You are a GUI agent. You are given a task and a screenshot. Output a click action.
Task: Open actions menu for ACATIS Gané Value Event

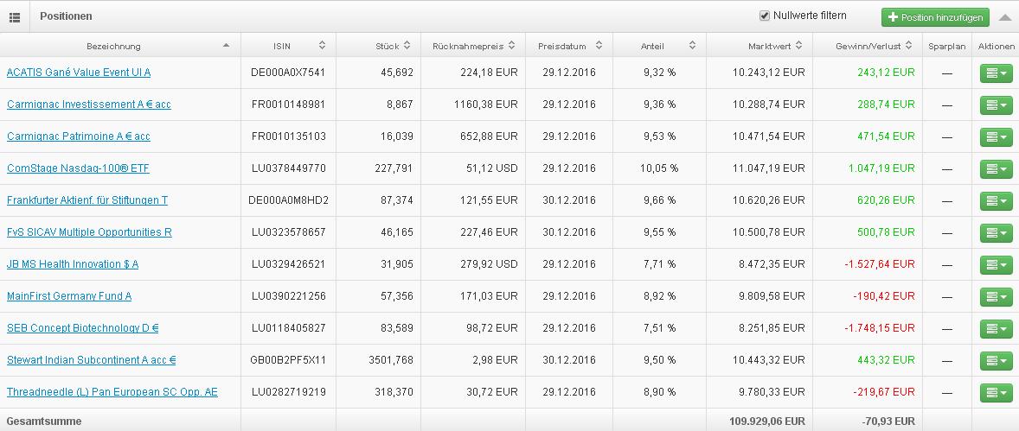pos(996,73)
